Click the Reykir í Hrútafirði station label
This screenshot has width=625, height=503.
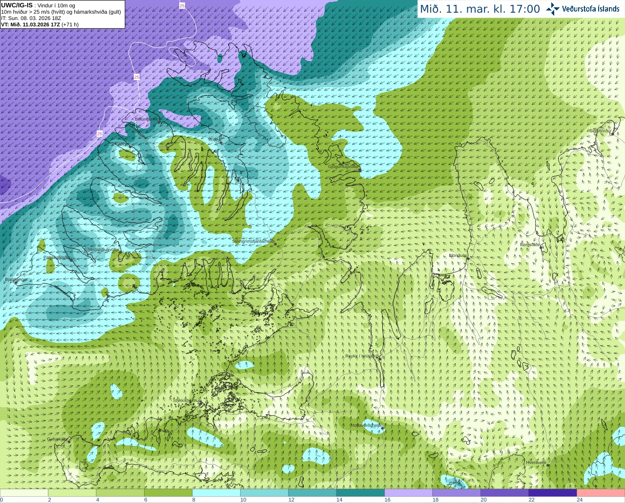[x=362, y=356]
